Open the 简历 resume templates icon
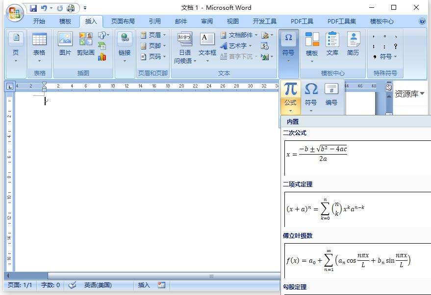This screenshot has height=295, width=431. (x=353, y=44)
